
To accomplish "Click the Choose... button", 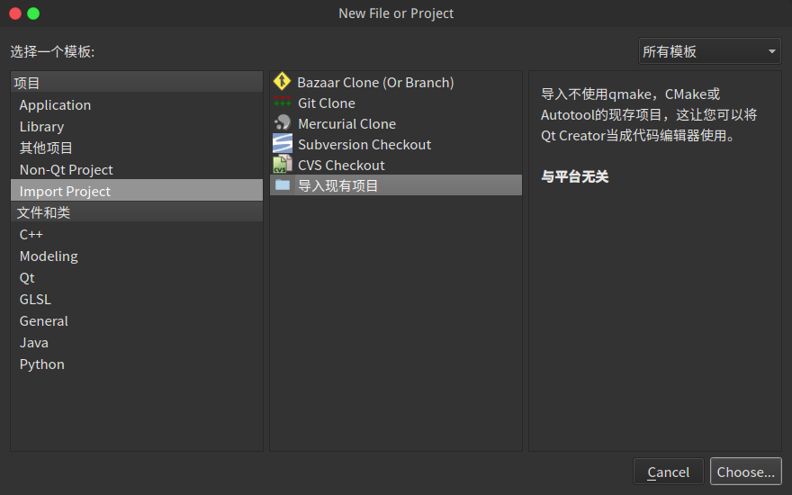I will point(745,472).
